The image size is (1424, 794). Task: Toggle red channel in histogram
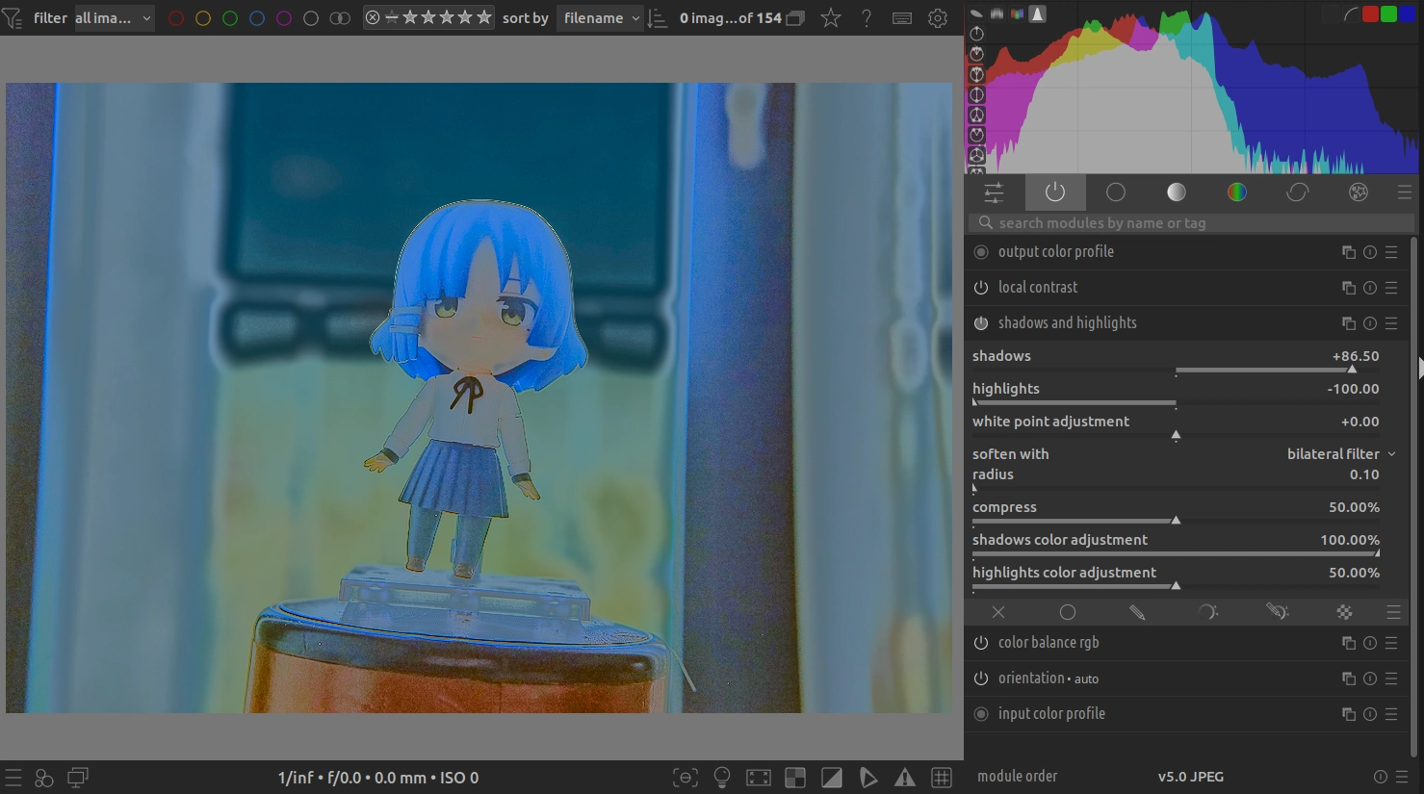coord(1370,14)
